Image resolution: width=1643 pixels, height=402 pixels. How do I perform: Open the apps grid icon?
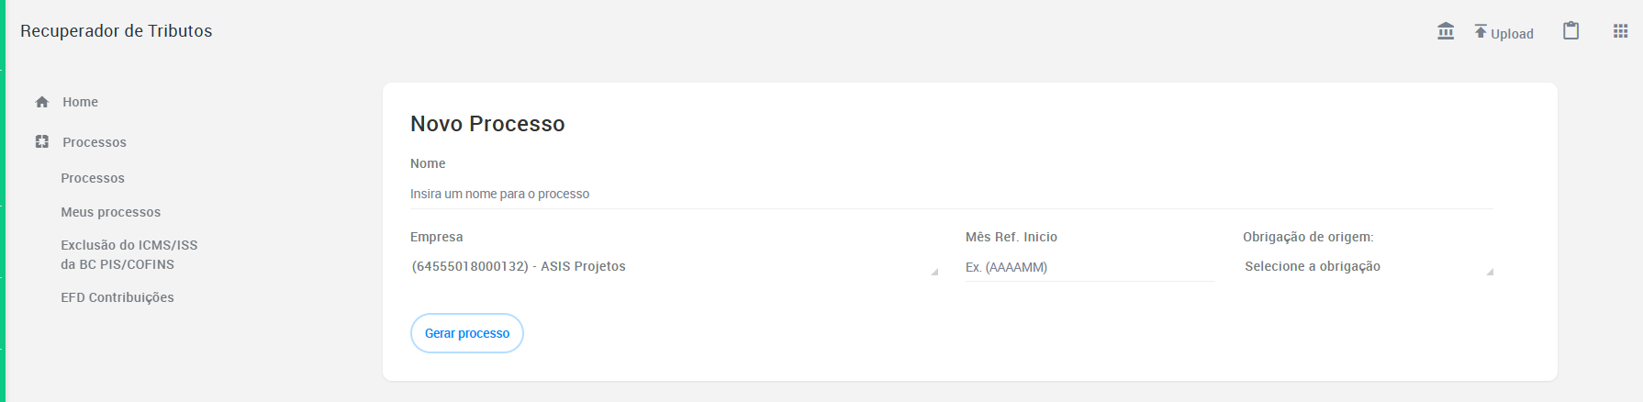click(x=1620, y=31)
